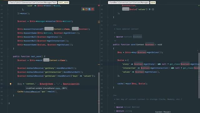Click $key = $this->key(...) line
The image size is (200, 113).
tap(140, 52)
